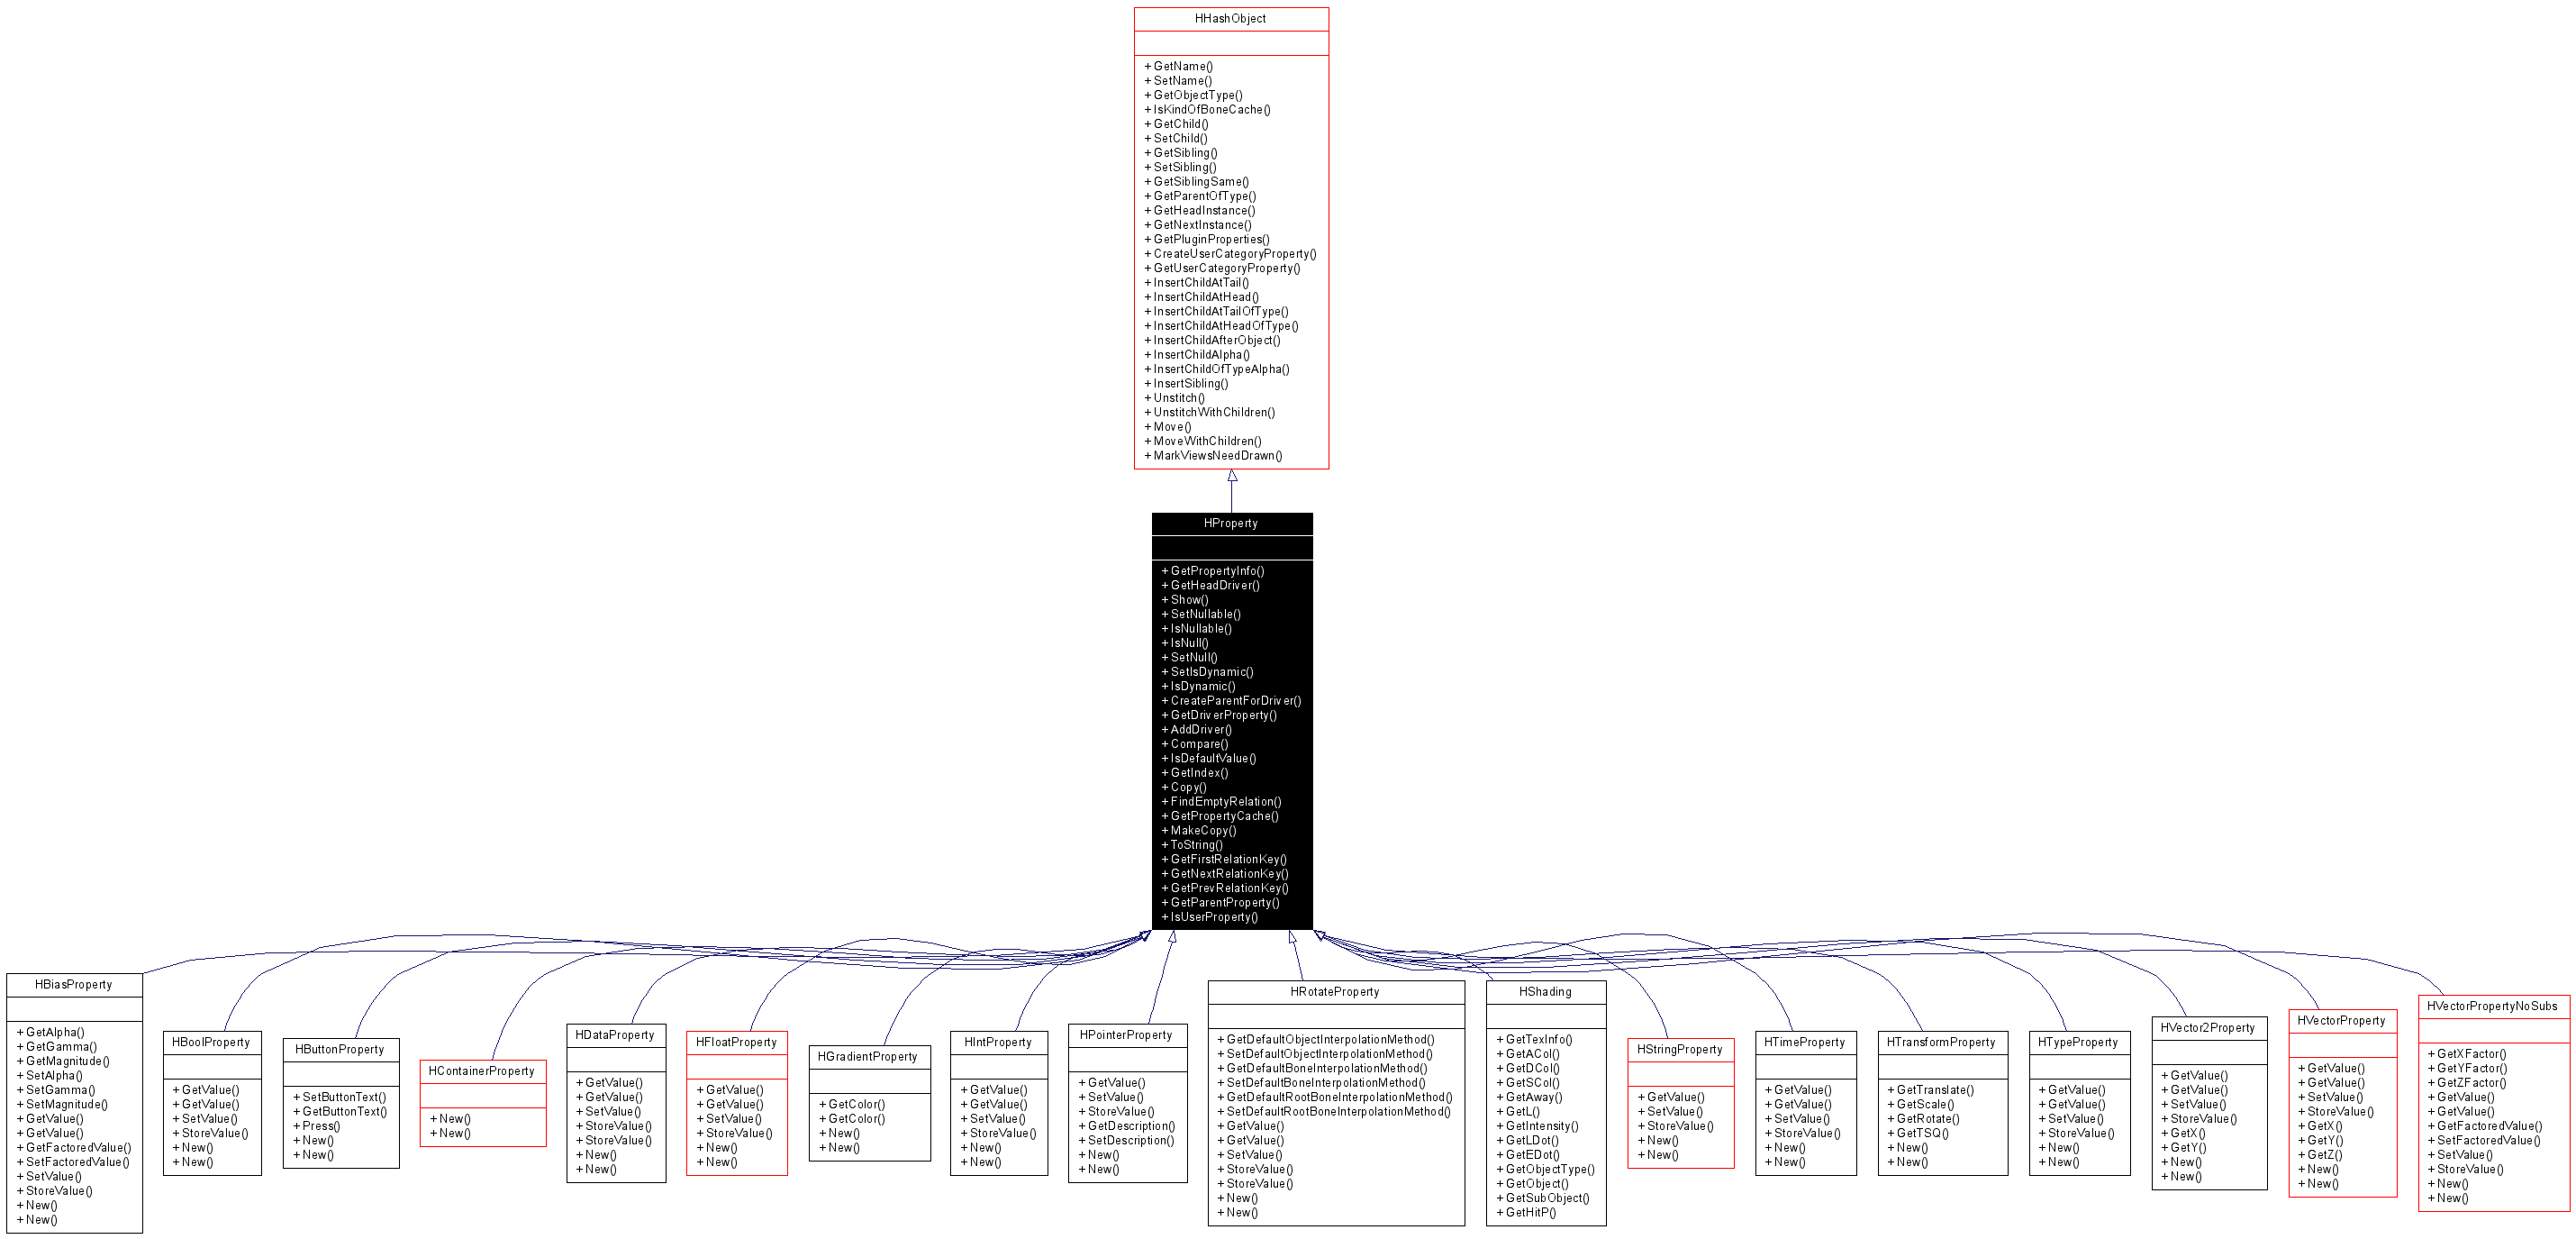Open the HTimeProperty class node

pos(1806,1103)
